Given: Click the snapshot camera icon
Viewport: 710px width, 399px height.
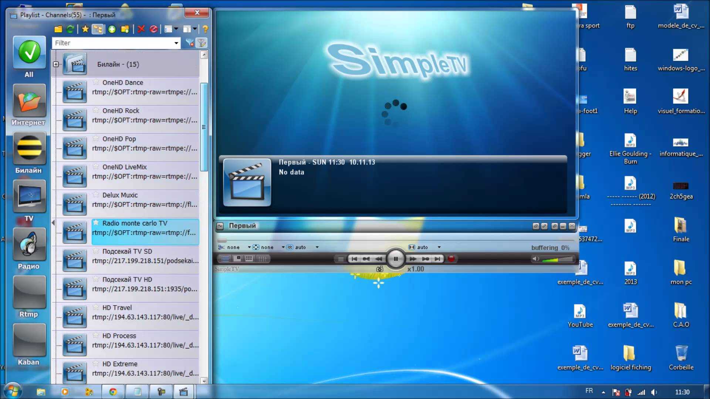Looking at the screenshot, I should tap(379, 269).
